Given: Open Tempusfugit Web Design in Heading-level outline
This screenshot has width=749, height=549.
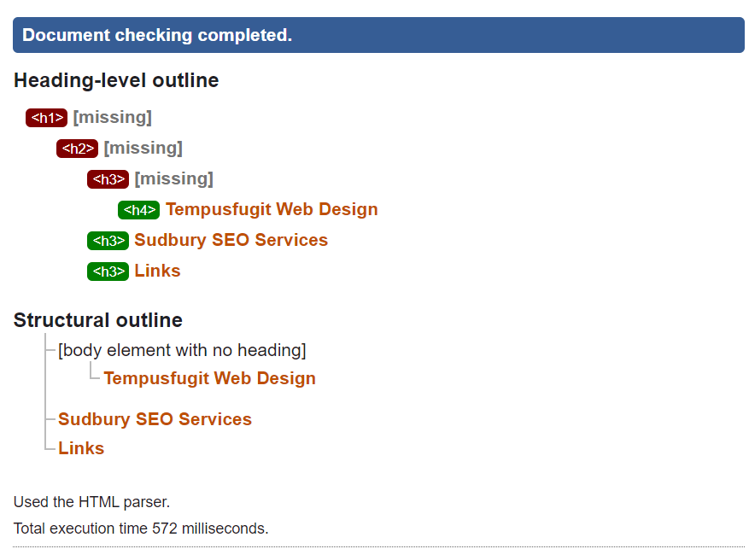Looking at the screenshot, I should pos(272,209).
